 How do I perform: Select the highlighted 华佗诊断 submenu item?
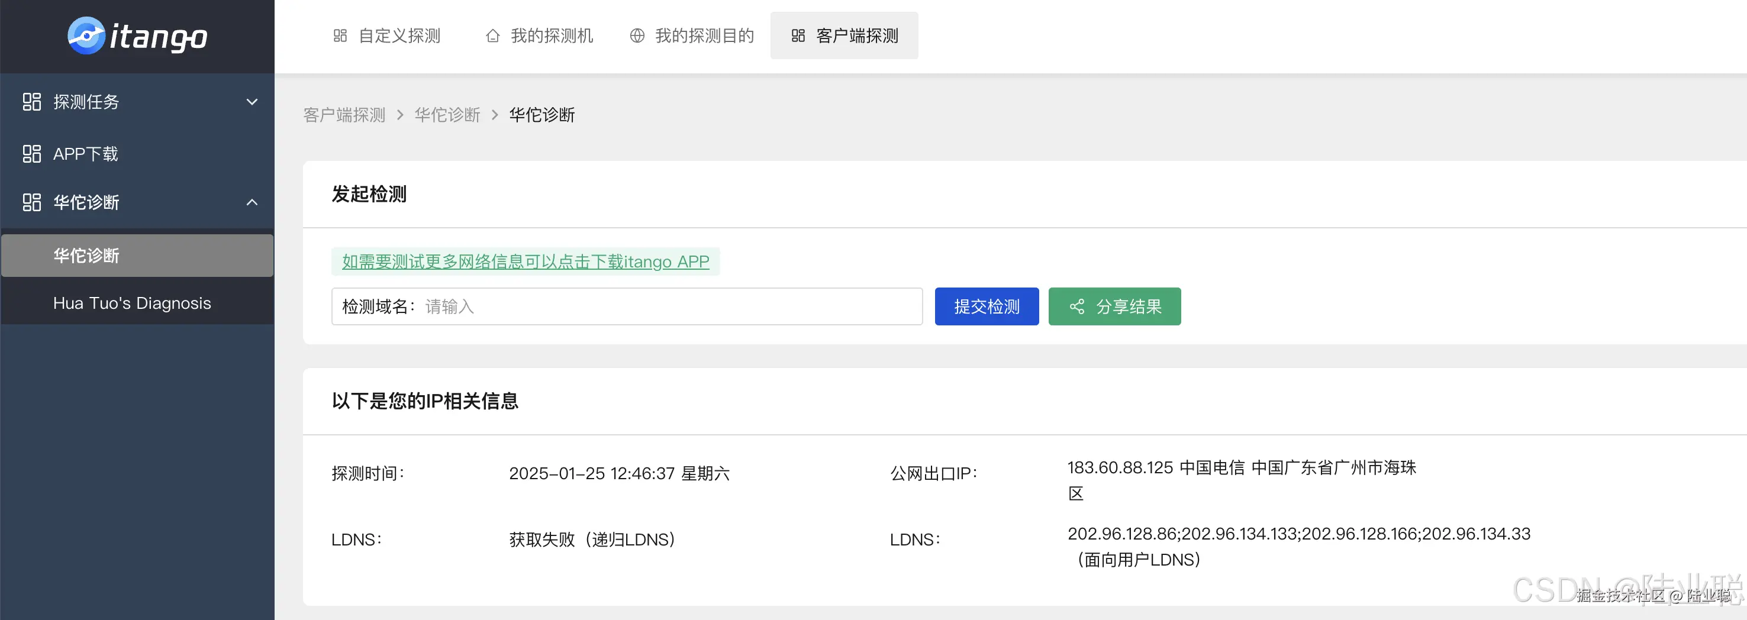(86, 256)
